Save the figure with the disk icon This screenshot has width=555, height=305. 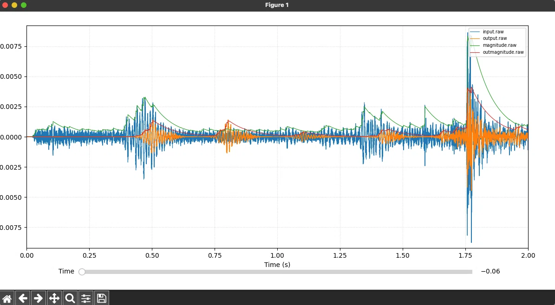click(x=102, y=299)
